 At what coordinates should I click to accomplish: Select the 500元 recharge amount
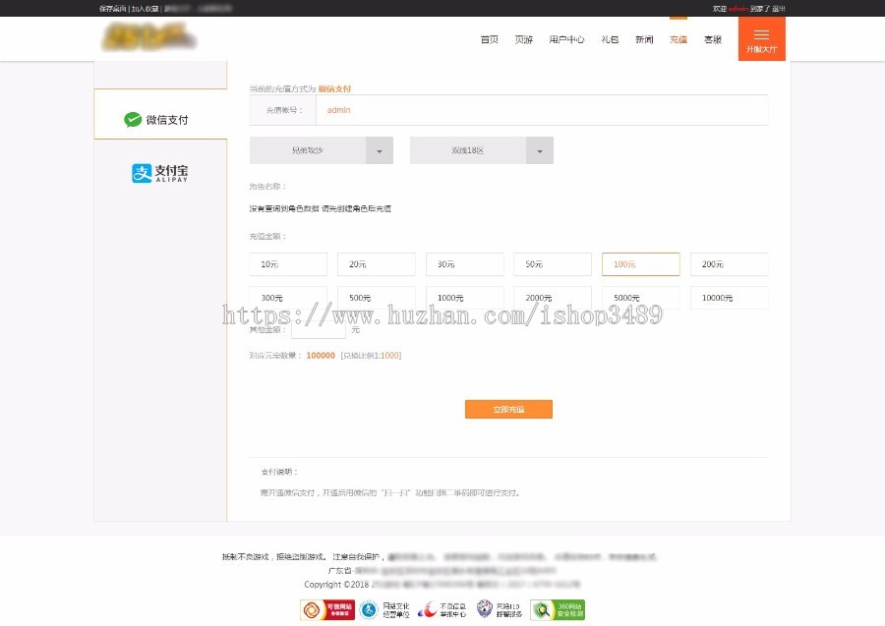pos(376,297)
